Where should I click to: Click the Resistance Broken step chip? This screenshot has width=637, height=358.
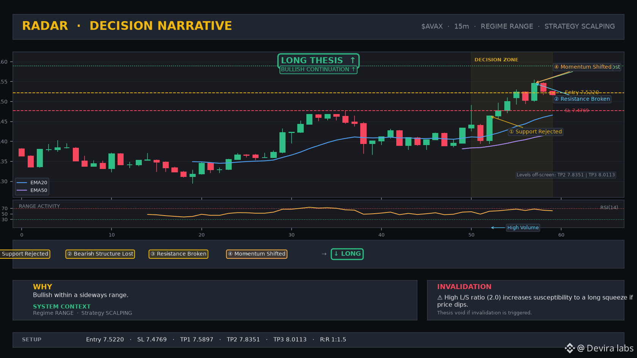178,254
